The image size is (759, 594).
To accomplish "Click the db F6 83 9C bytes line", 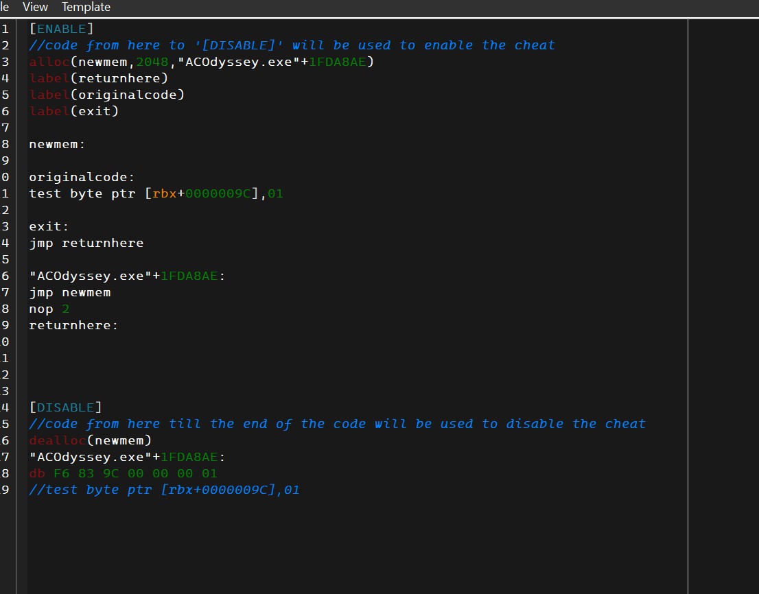I will click(123, 473).
